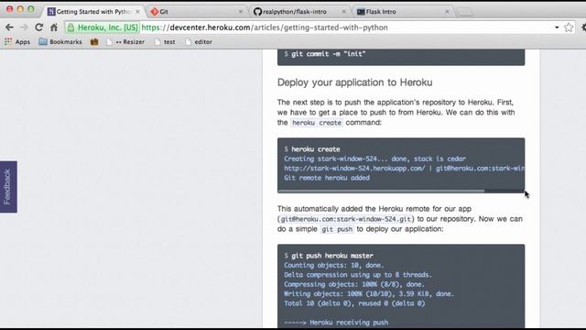This screenshot has width=586, height=330.
Task: Click the '$ heroku create' command line
Action: [311, 149]
